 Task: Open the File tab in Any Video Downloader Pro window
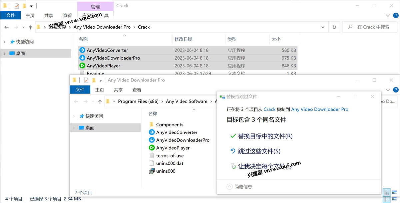click(80, 90)
